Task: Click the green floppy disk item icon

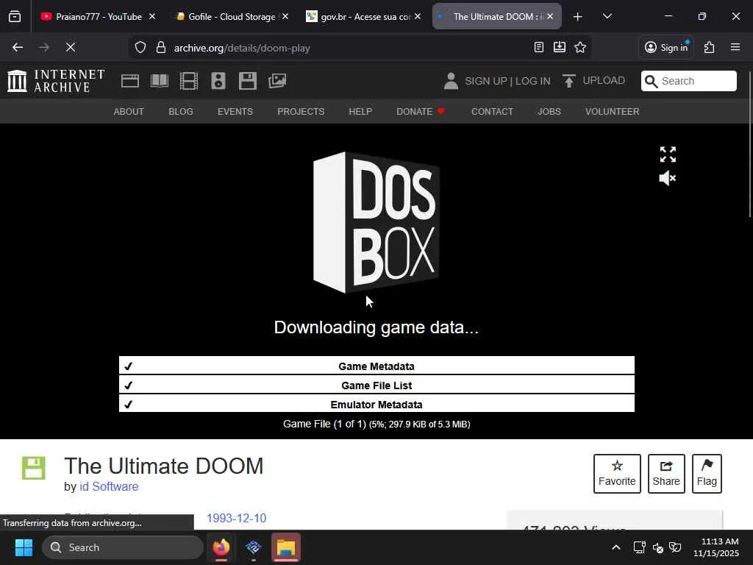Action: click(x=34, y=468)
